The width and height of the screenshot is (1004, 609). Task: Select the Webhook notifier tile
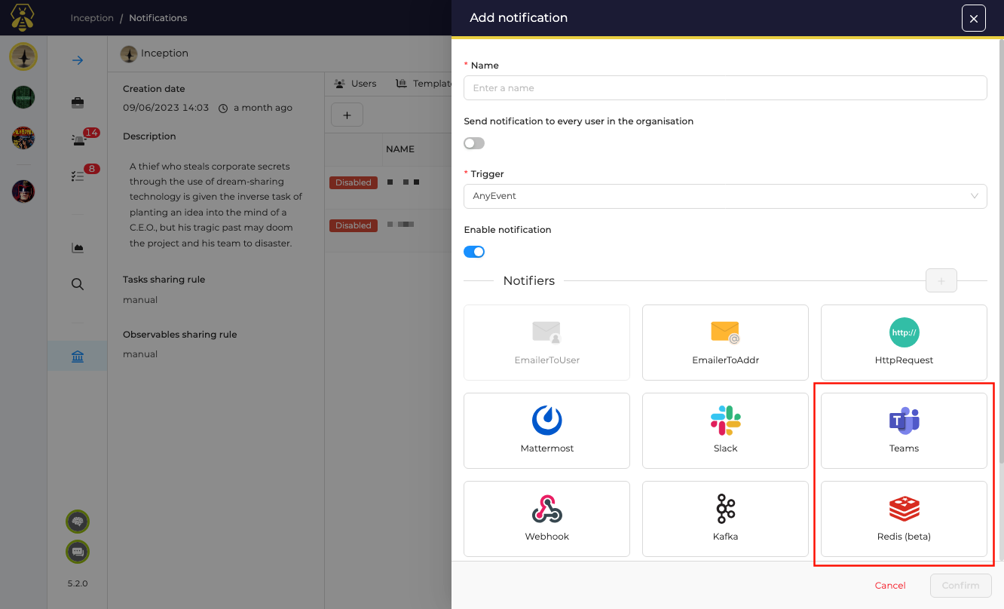point(546,519)
